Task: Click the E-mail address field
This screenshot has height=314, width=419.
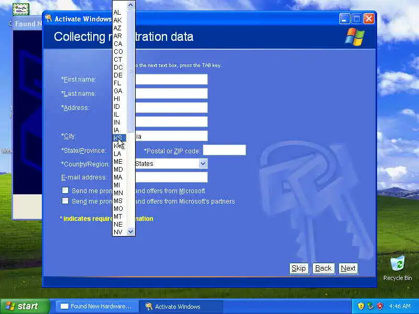Action: (171, 177)
